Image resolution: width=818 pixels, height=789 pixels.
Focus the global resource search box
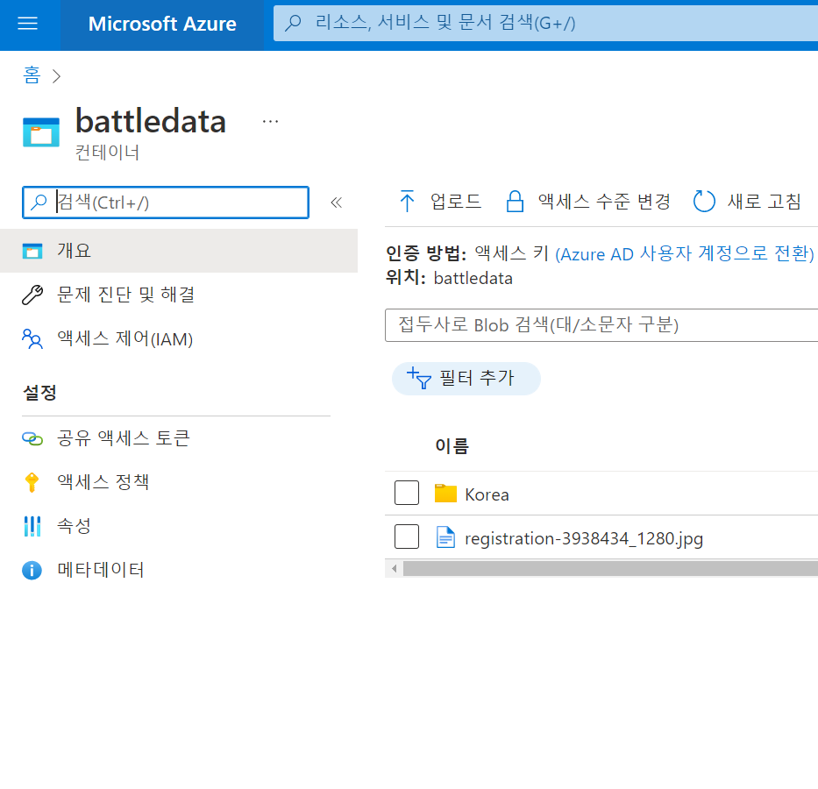coord(545,23)
